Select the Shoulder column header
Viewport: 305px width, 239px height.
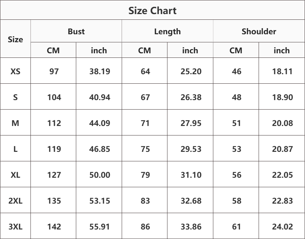pos(259,32)
